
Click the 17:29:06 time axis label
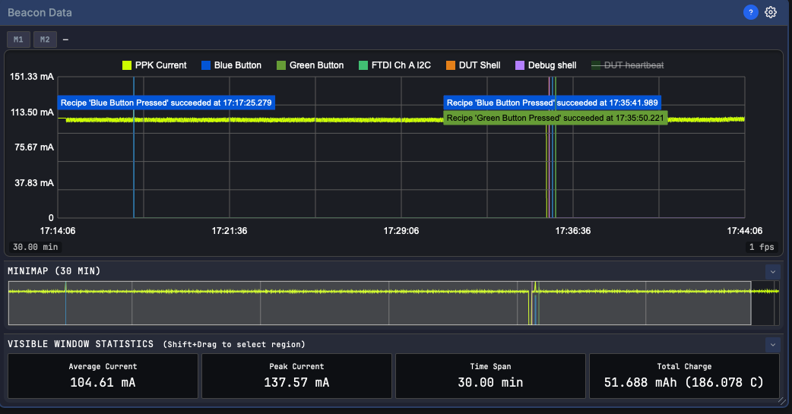tap(401, 231)
